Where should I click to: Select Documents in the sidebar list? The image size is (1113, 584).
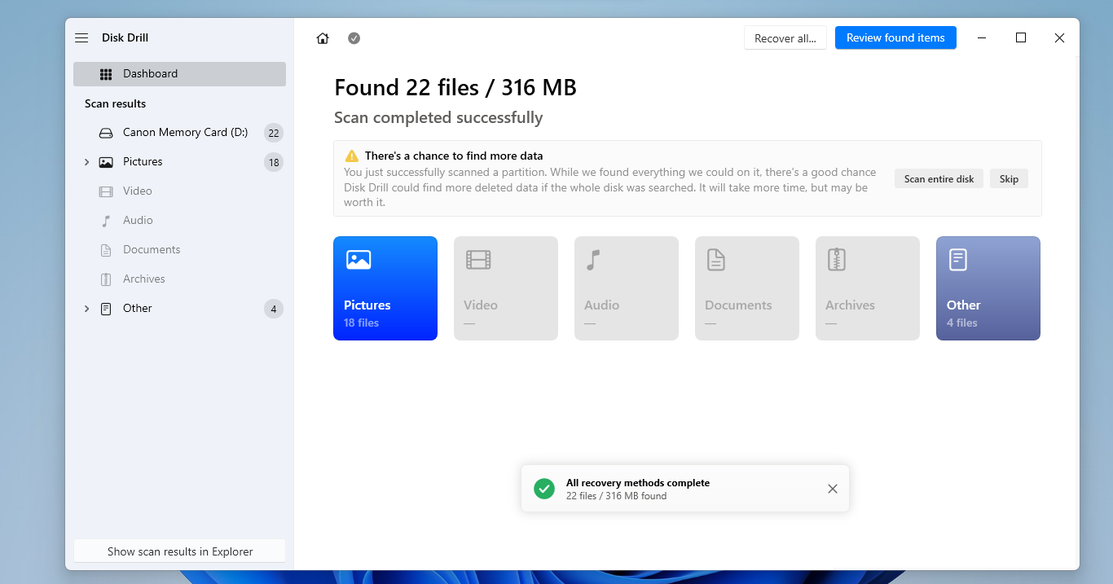[x=179, y=250]
